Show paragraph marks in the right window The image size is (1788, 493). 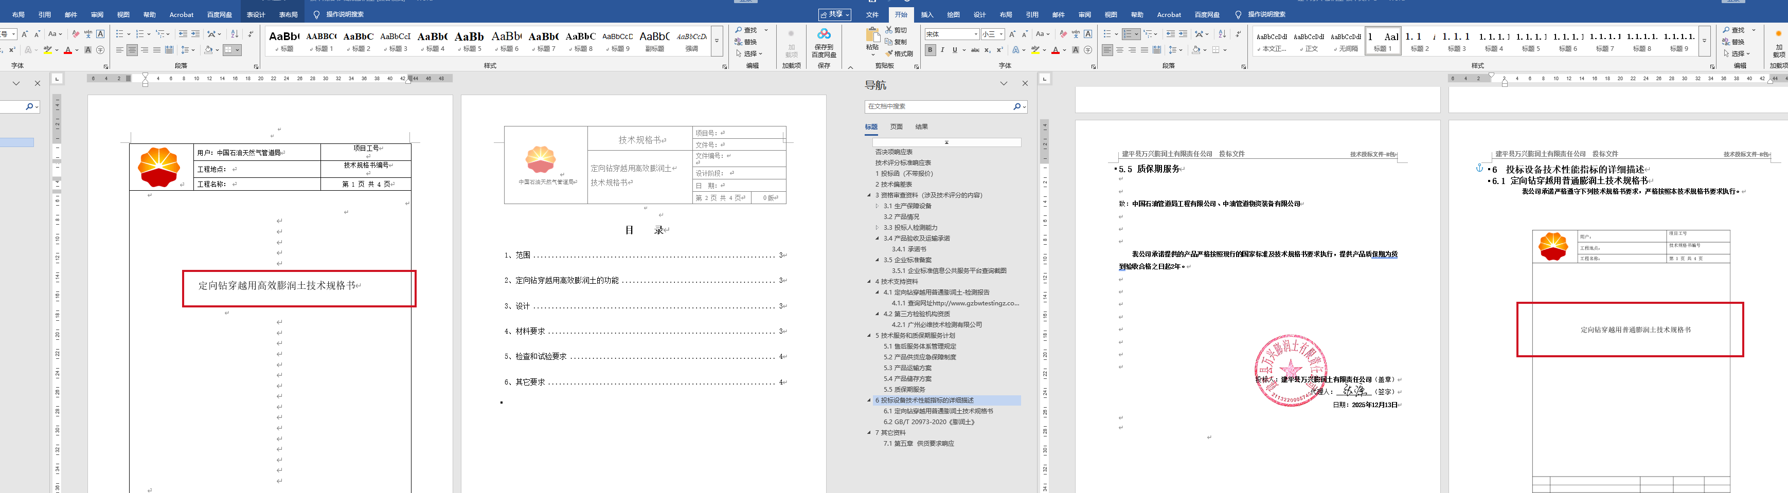(1238, 34)
